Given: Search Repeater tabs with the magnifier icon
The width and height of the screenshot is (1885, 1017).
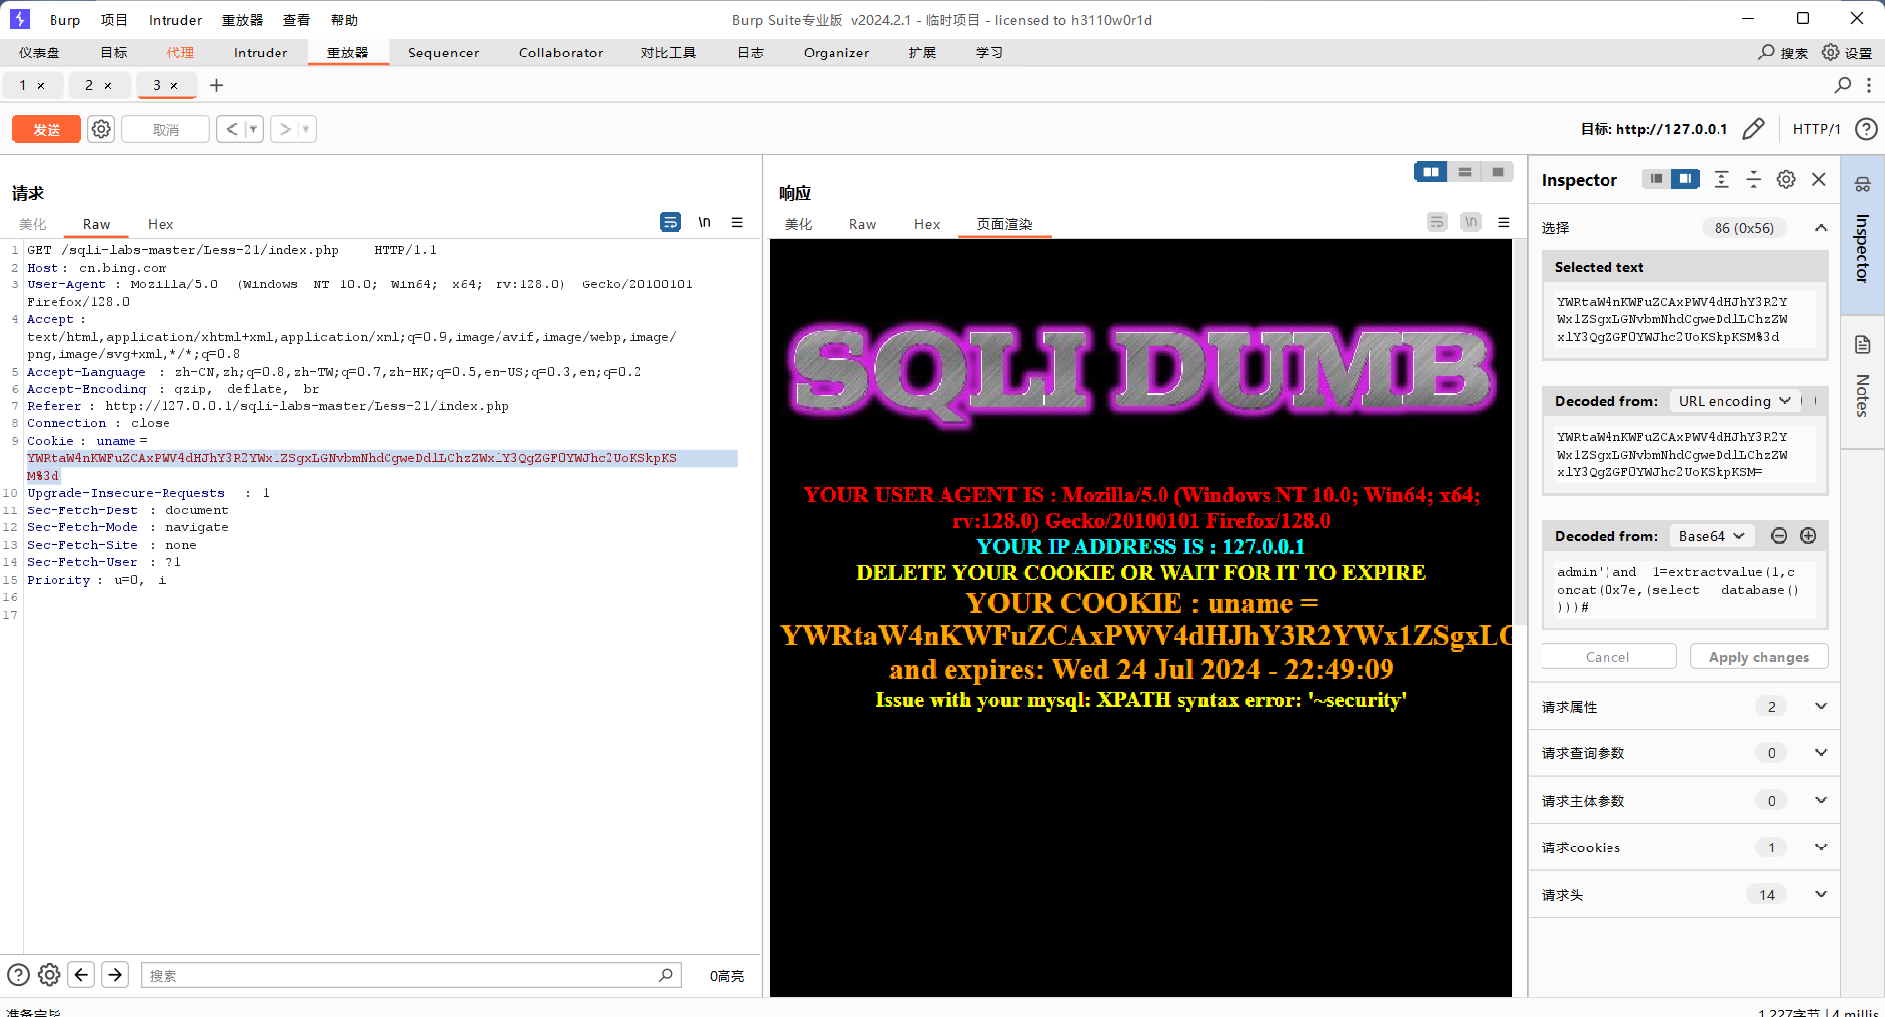Looking at the screenshot, I should (1842, 85).
